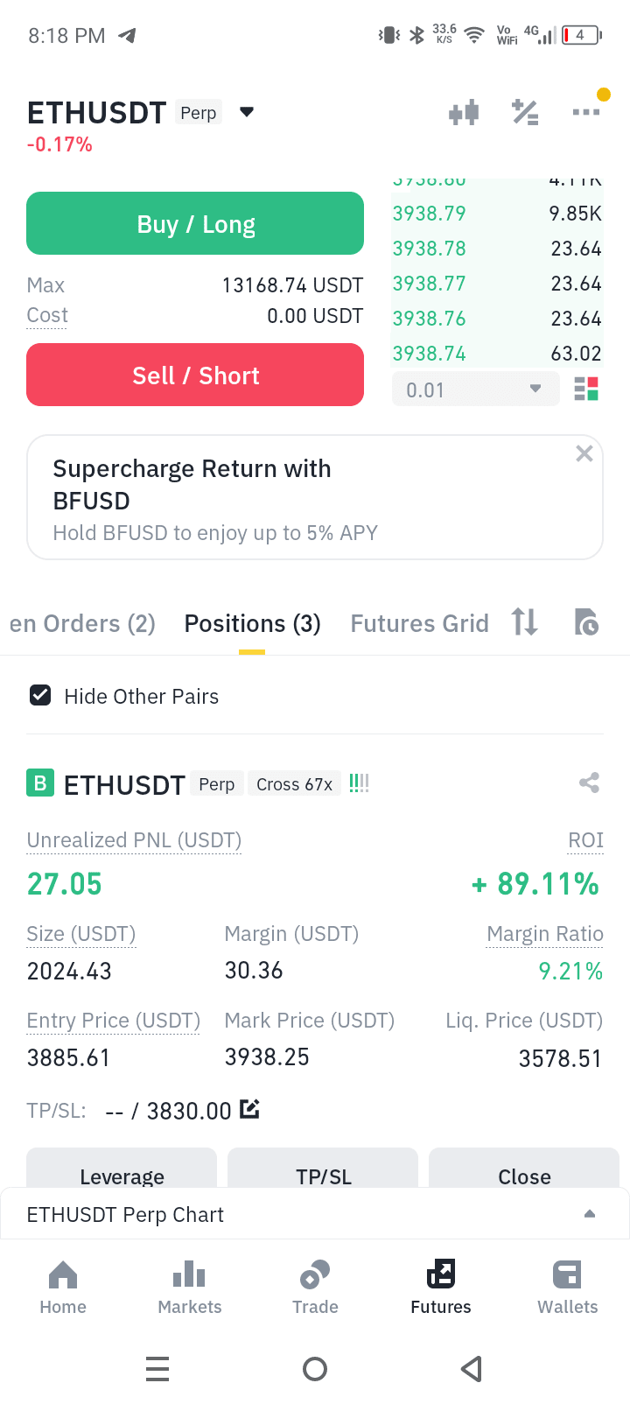Dismiss the BFUSD promotion banner
Screen dimensions: 630x1411
(584, 453)
